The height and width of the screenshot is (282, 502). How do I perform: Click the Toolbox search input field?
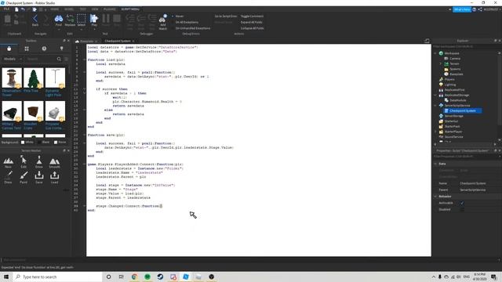tap(41, 60)
